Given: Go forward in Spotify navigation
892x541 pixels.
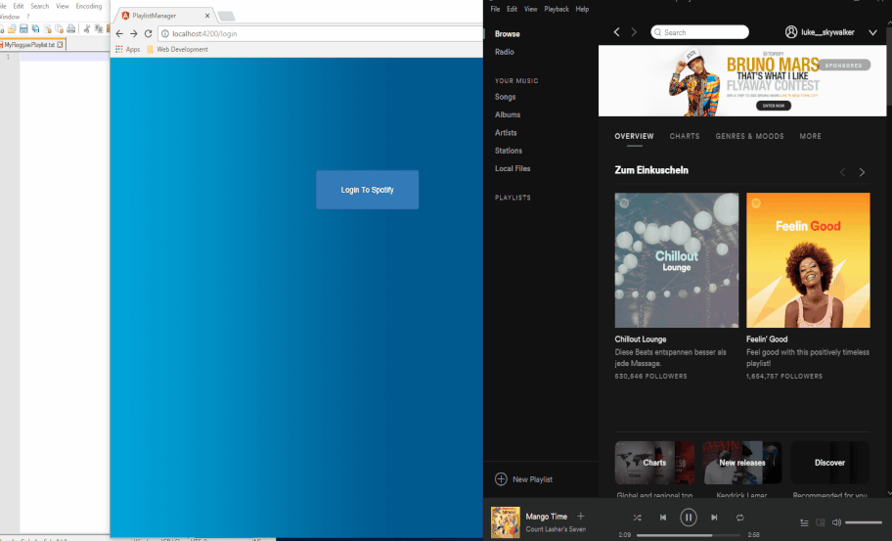Looking at the screenshot, I should point(634,32).
